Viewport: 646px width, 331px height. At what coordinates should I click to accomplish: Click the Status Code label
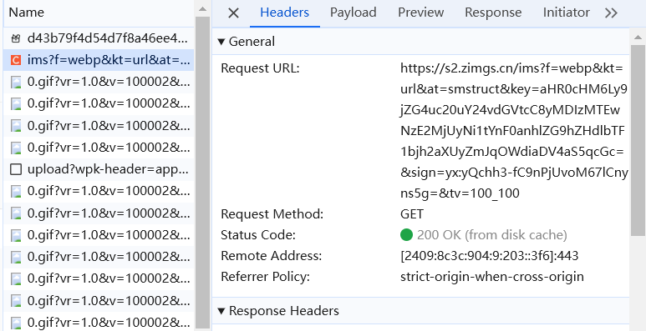pyautogui.click(x=258, y=235)
